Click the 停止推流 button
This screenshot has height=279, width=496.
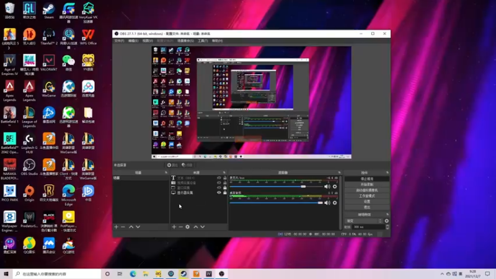367,179
